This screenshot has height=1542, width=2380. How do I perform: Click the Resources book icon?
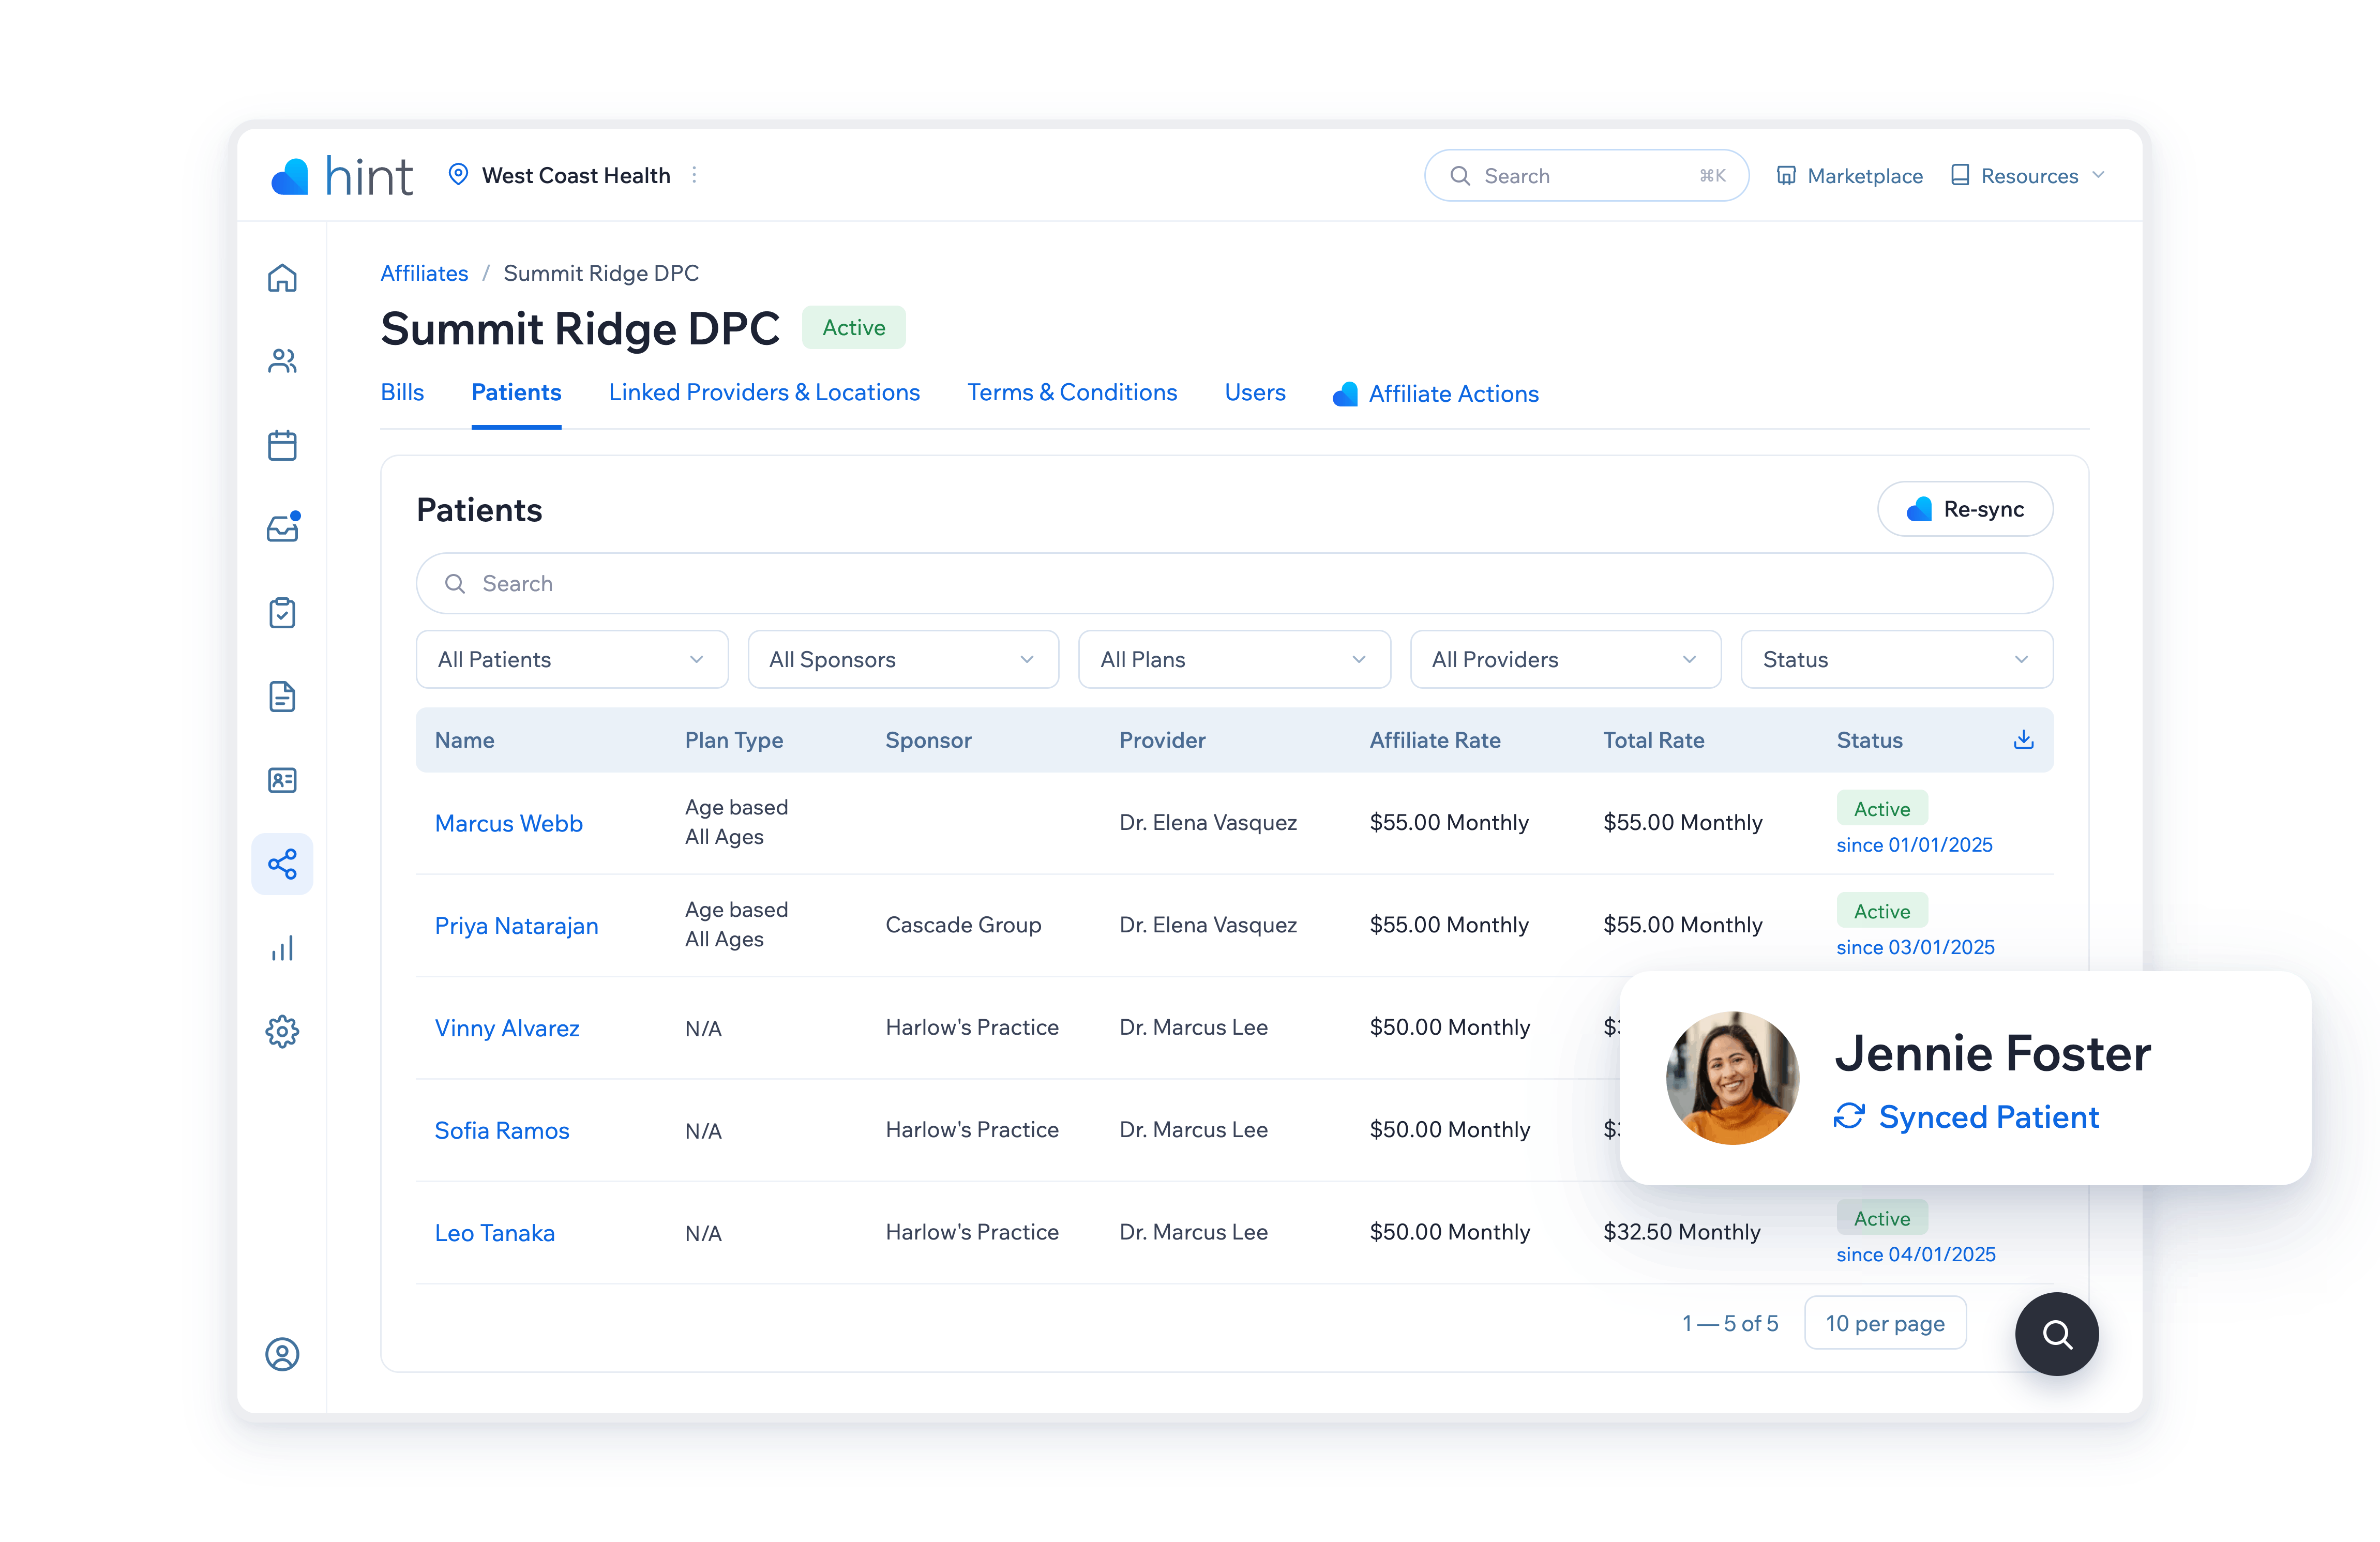pyautogui.click(x=1960, y=175)
